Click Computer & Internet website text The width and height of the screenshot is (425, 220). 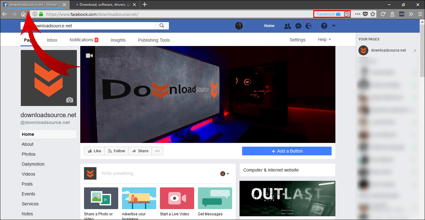271,170
